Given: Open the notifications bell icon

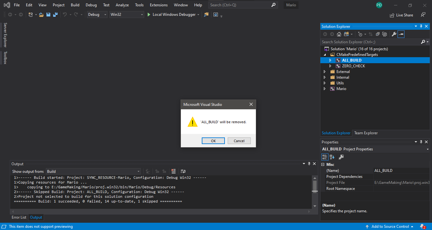Looking at the screenshot, I should (x=423, y=227).
